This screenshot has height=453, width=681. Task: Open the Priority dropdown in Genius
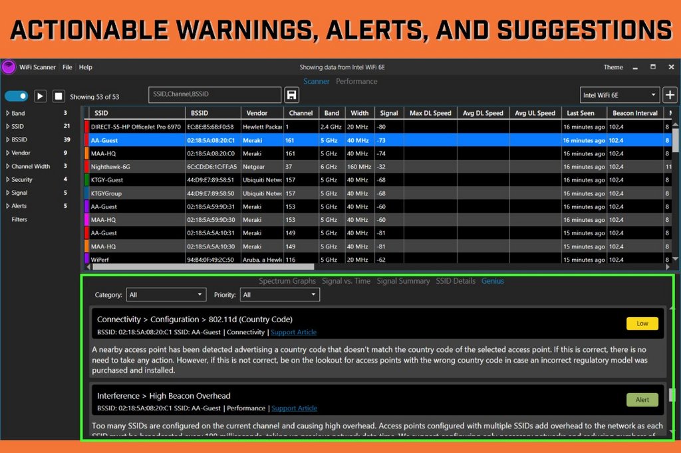280,295
